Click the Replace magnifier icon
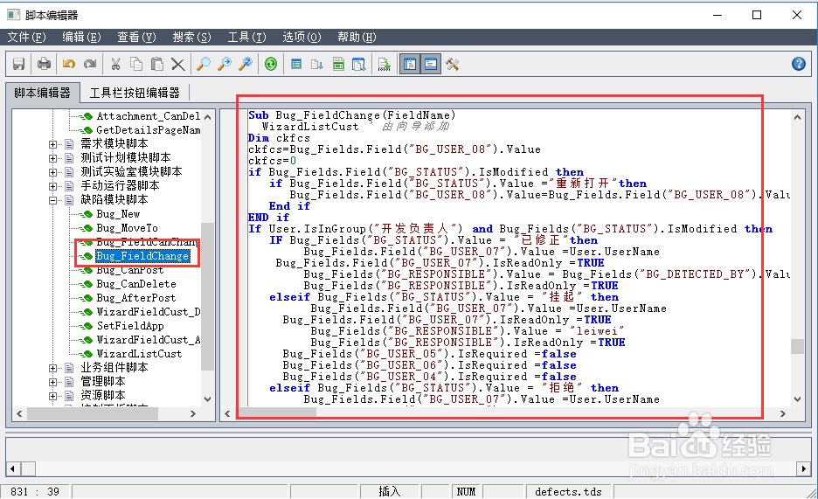Viewport: 818px width, 499px height. pos(246,64)
